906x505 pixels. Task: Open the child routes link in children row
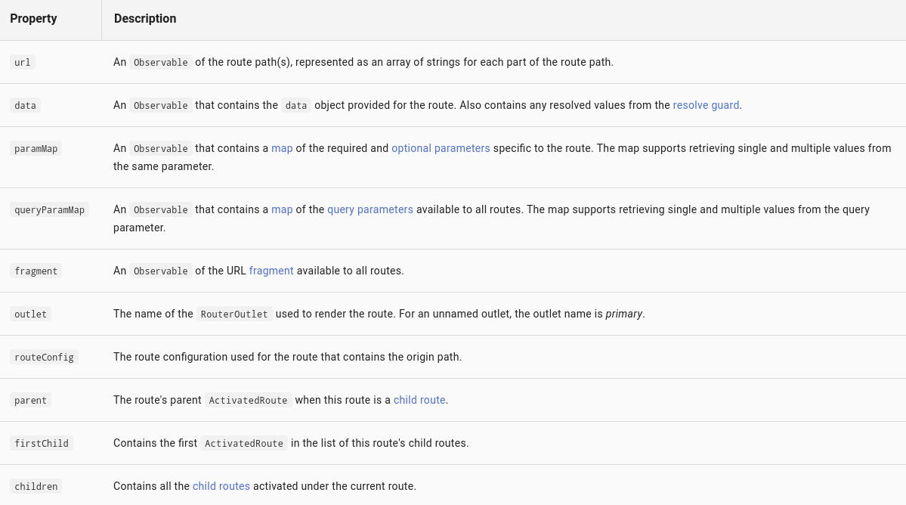(221, 486)
